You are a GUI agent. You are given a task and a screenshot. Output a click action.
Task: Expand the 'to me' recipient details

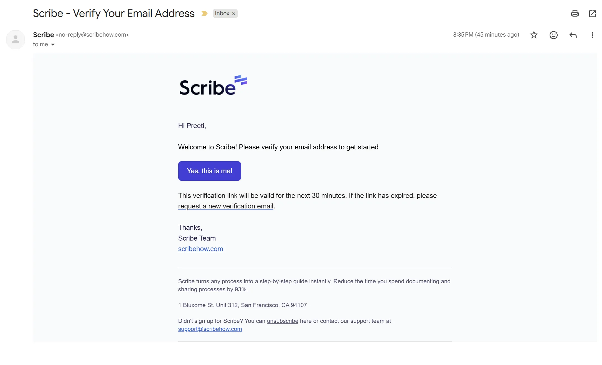(x=53, y=45)
